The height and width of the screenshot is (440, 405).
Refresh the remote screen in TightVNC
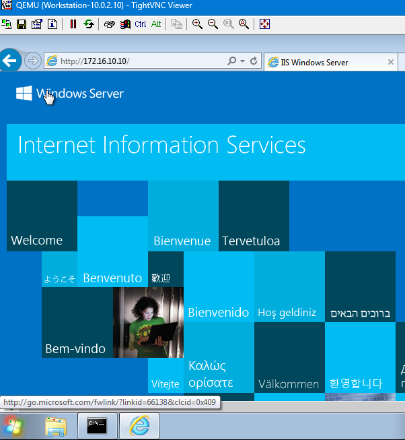point(88,24)
